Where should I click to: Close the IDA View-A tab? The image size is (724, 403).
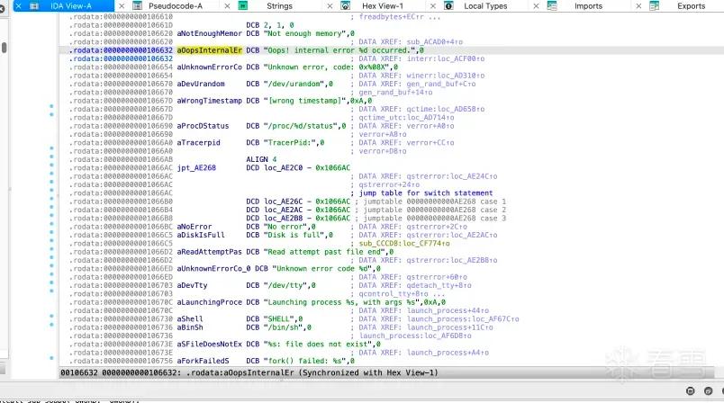coord(19,6)
